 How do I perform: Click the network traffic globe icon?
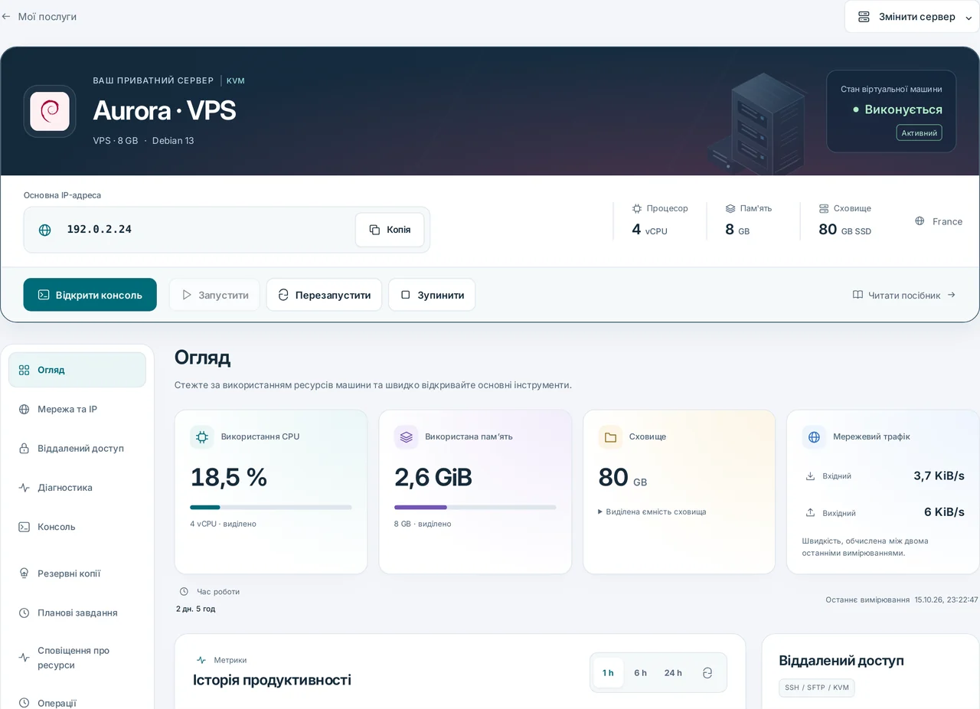(815, 437)
